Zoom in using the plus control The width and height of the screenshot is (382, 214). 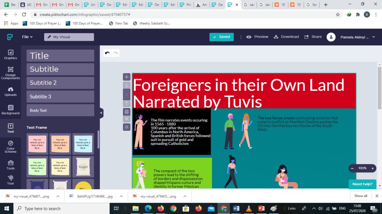coord(372,168)
